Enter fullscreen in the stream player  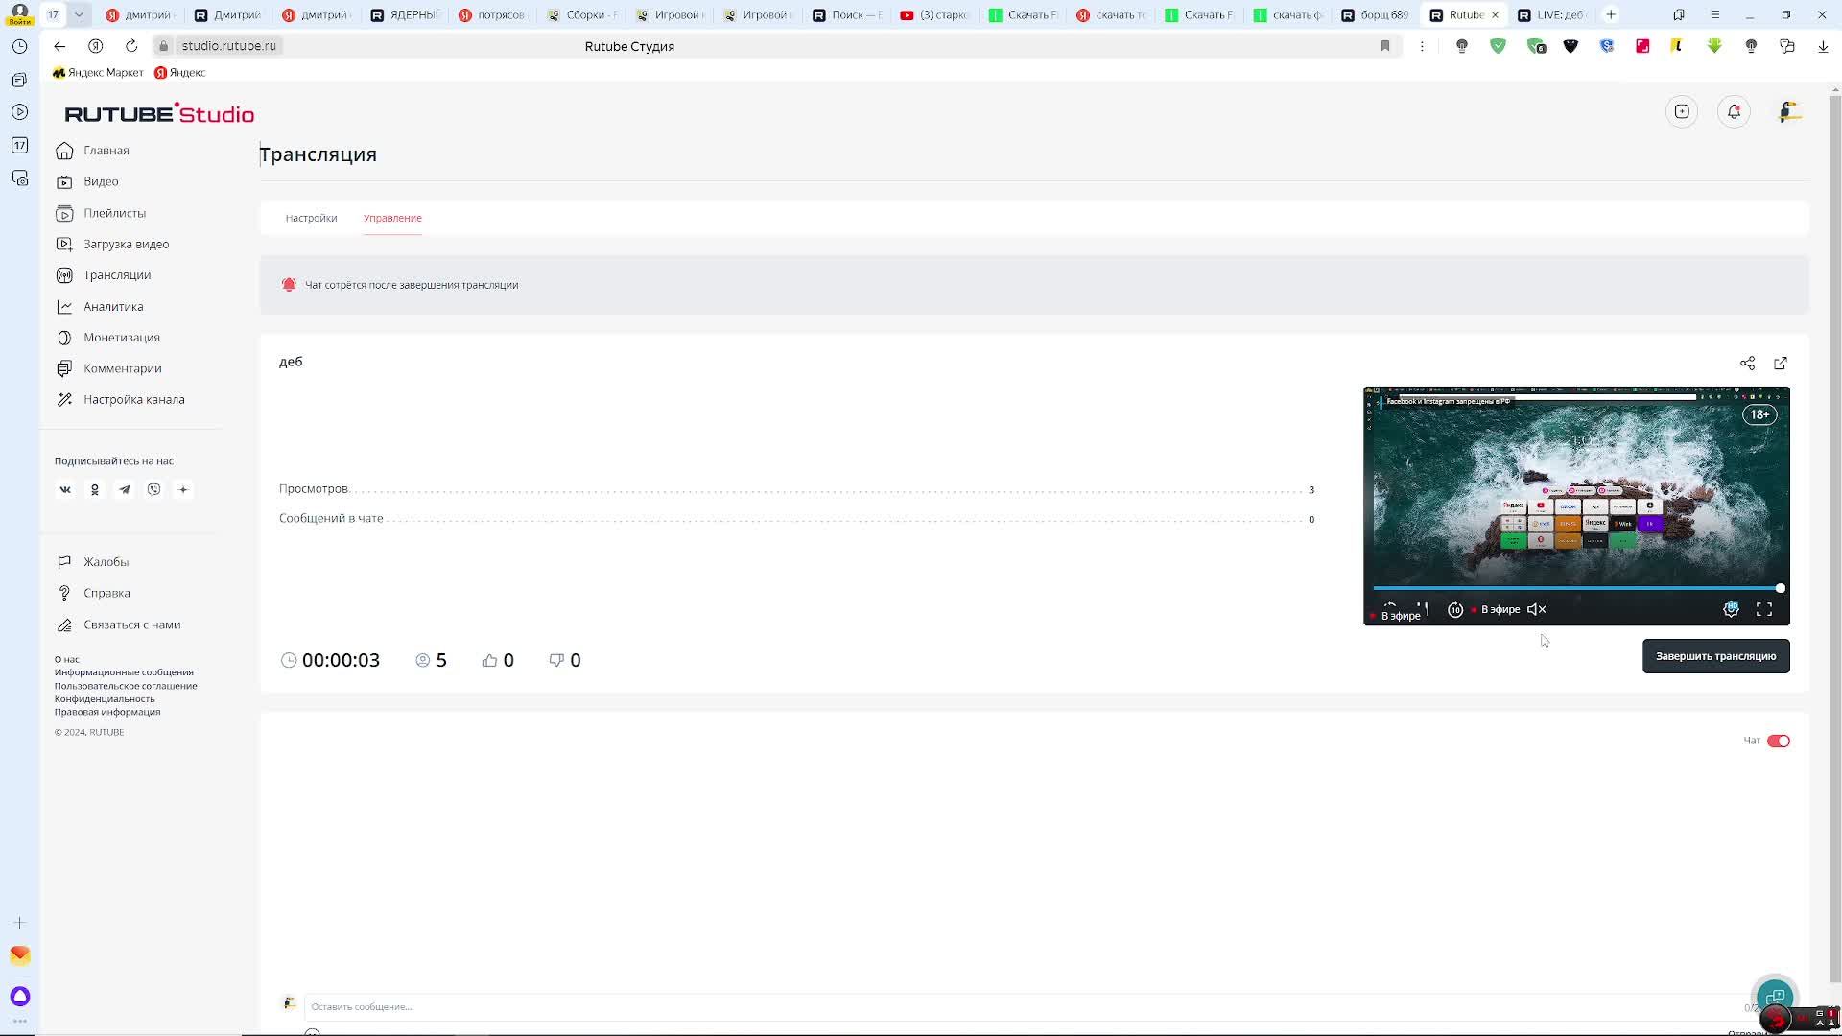(1763, 610)
